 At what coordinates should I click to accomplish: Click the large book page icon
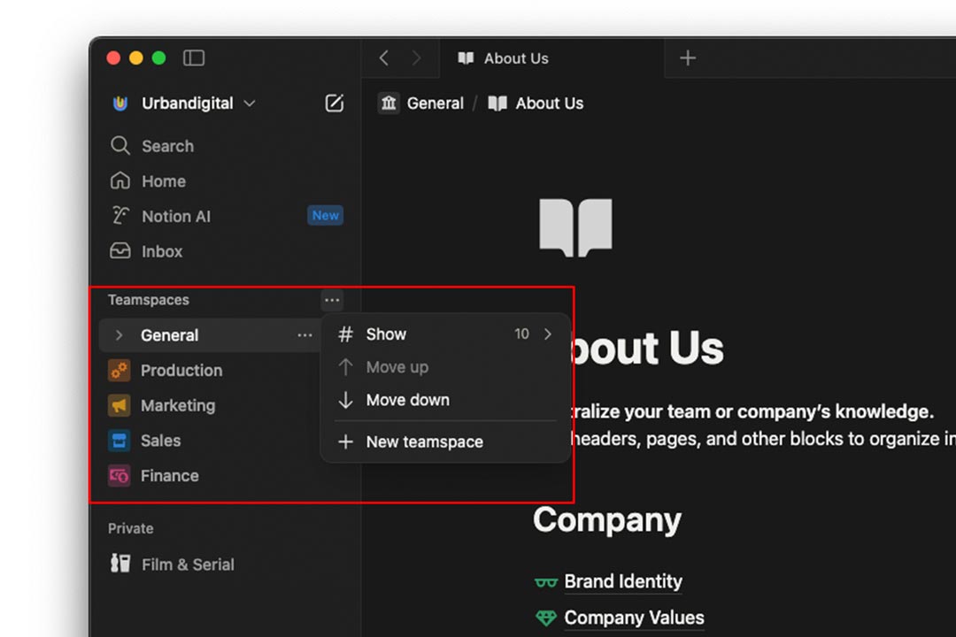(575, 227)
